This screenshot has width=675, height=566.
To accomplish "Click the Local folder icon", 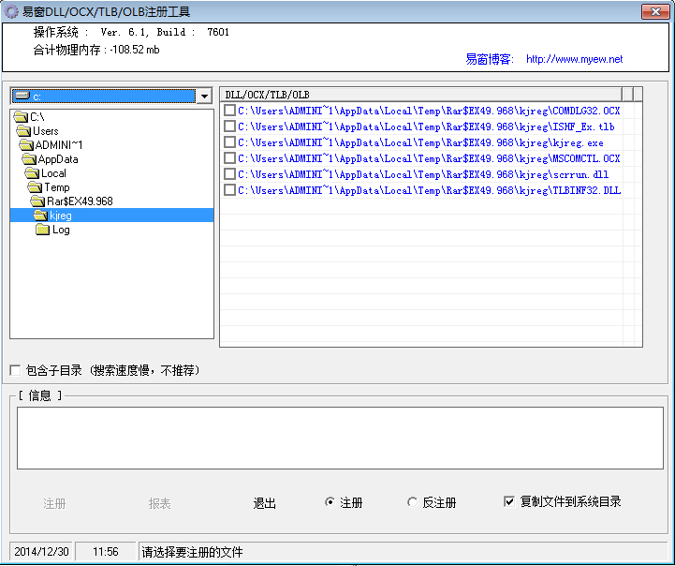I will (x=32, y=173).
